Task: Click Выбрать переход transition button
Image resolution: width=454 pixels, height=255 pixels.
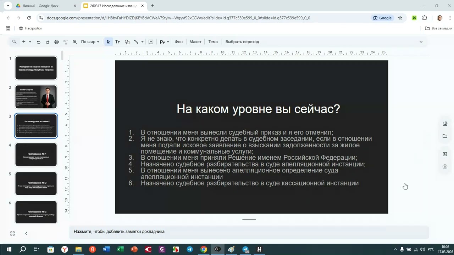Action: tap(242, 42)
